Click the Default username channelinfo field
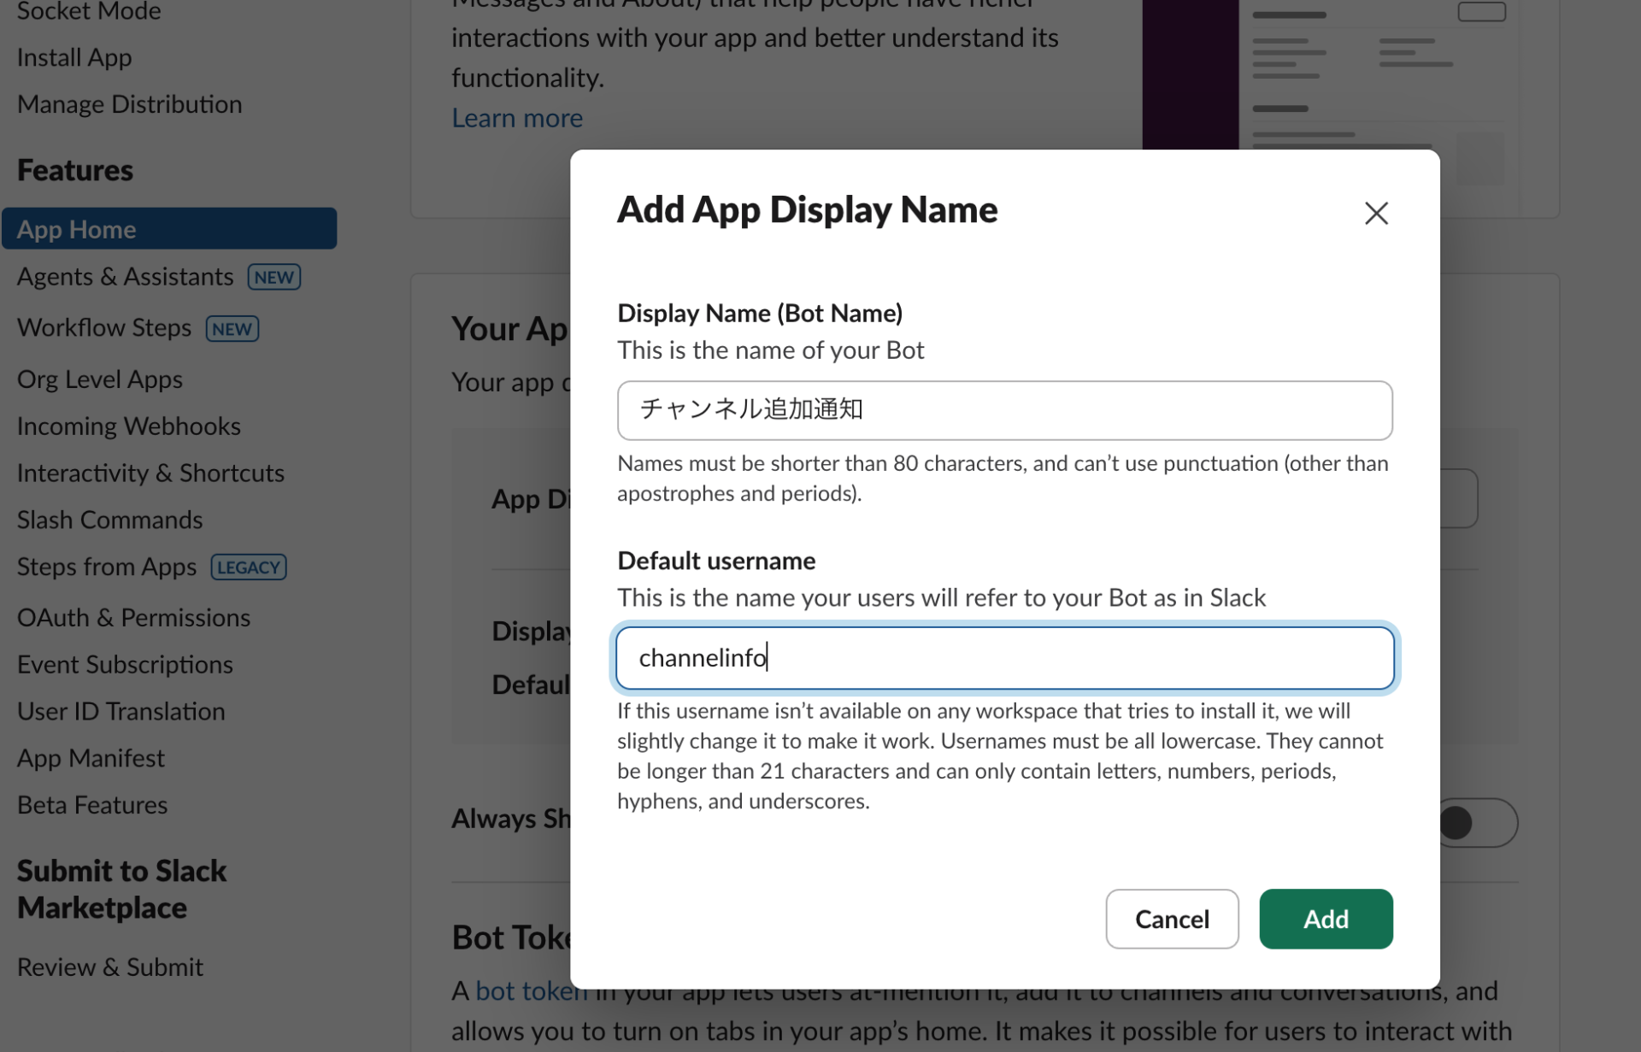Image resolution: width=1641 pixels, height=1052 pixels. coord(1004,657)
